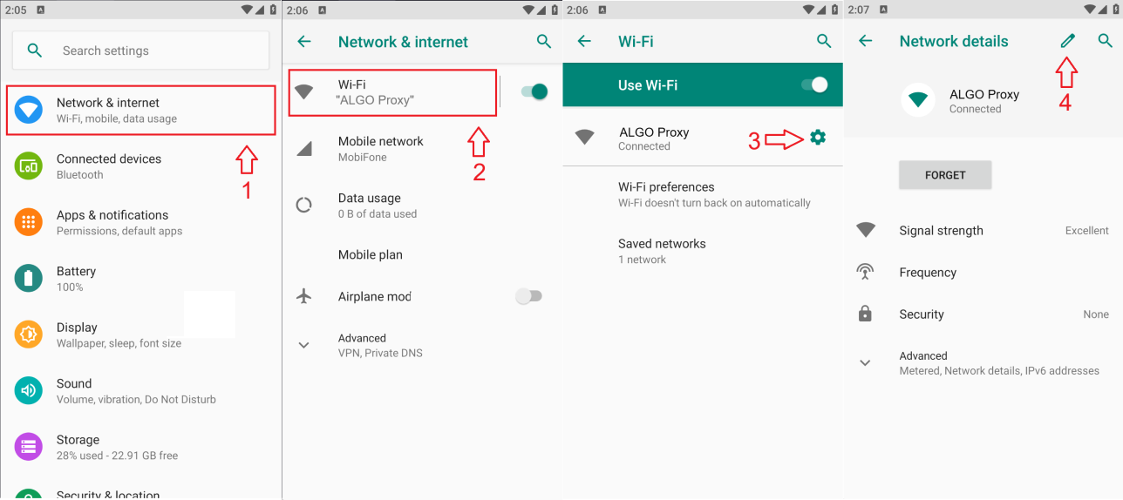This screenshot has width=1123, height=500.
Task: Tap the pencil edit icon in Network details
Action: point(1067,41)
